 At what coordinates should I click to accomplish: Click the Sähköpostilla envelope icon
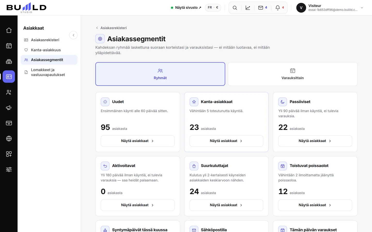pos(194,229)
